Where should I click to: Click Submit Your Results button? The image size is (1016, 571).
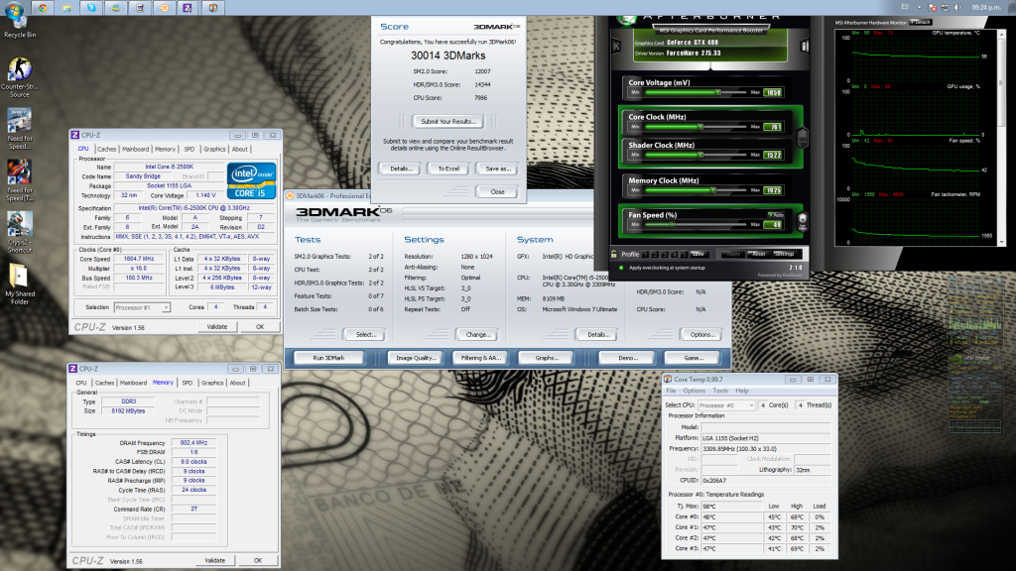pos(448,121)
